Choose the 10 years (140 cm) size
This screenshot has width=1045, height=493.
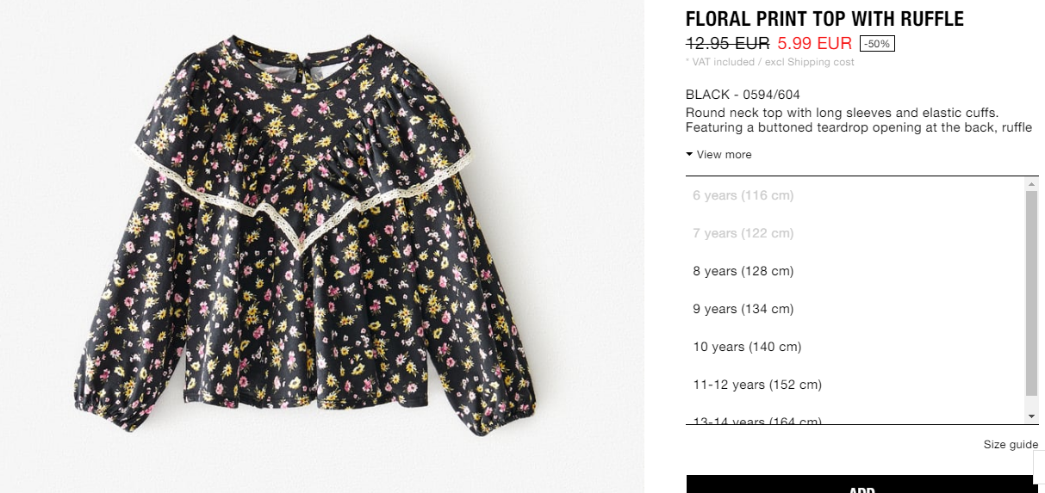(x=855, y=347)
